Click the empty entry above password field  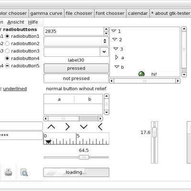click(21, 126)
